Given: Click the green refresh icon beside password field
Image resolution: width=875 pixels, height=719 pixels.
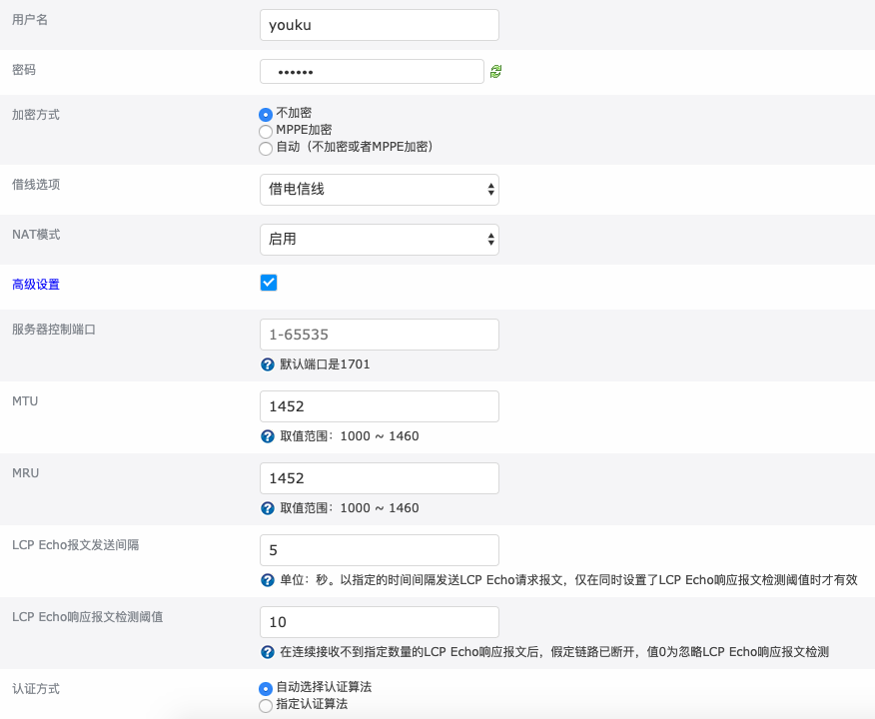Looking at the screenshot, I should [x=495, y=72].
